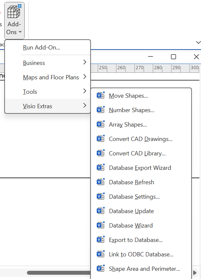Click the Convert CAD Drawings icon
Image resolution: width=201 pixels, height=279 pixels.
[101, 139]
